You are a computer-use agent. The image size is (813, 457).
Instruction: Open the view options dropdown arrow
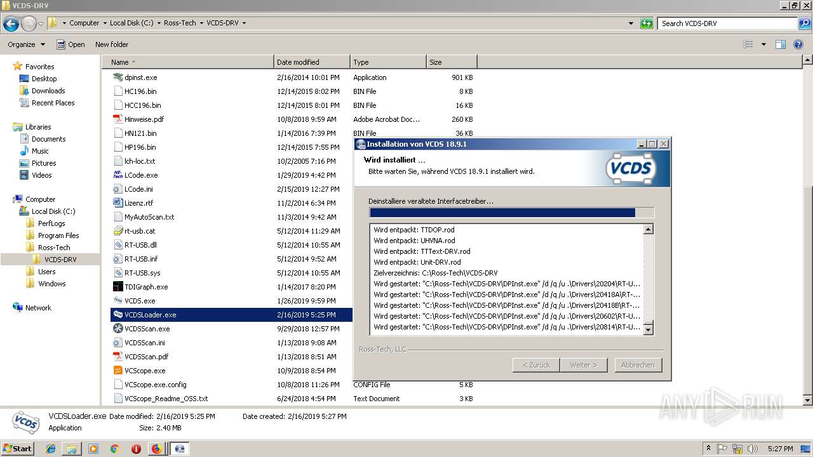pyautogui.click(x=763, y=44)
